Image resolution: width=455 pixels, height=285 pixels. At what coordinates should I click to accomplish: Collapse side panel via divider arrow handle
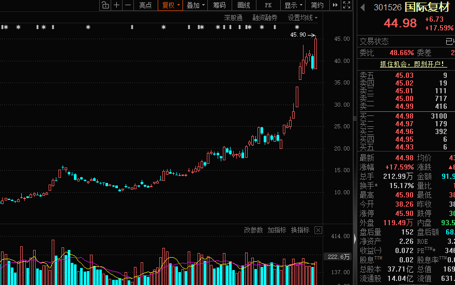click(355, 239)
